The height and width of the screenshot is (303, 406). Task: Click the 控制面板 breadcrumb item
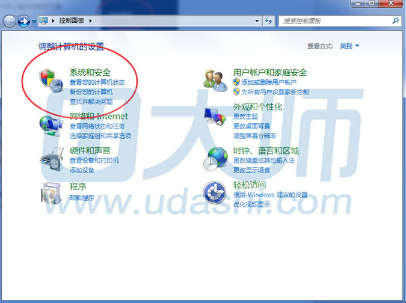(72, 21)
